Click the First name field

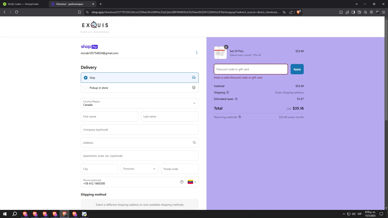tap(109, 116)
